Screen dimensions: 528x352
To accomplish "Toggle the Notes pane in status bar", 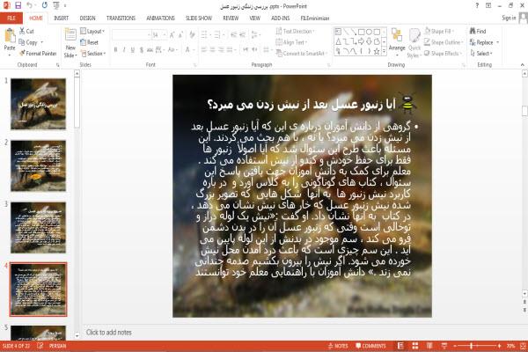I will (338, 346).
